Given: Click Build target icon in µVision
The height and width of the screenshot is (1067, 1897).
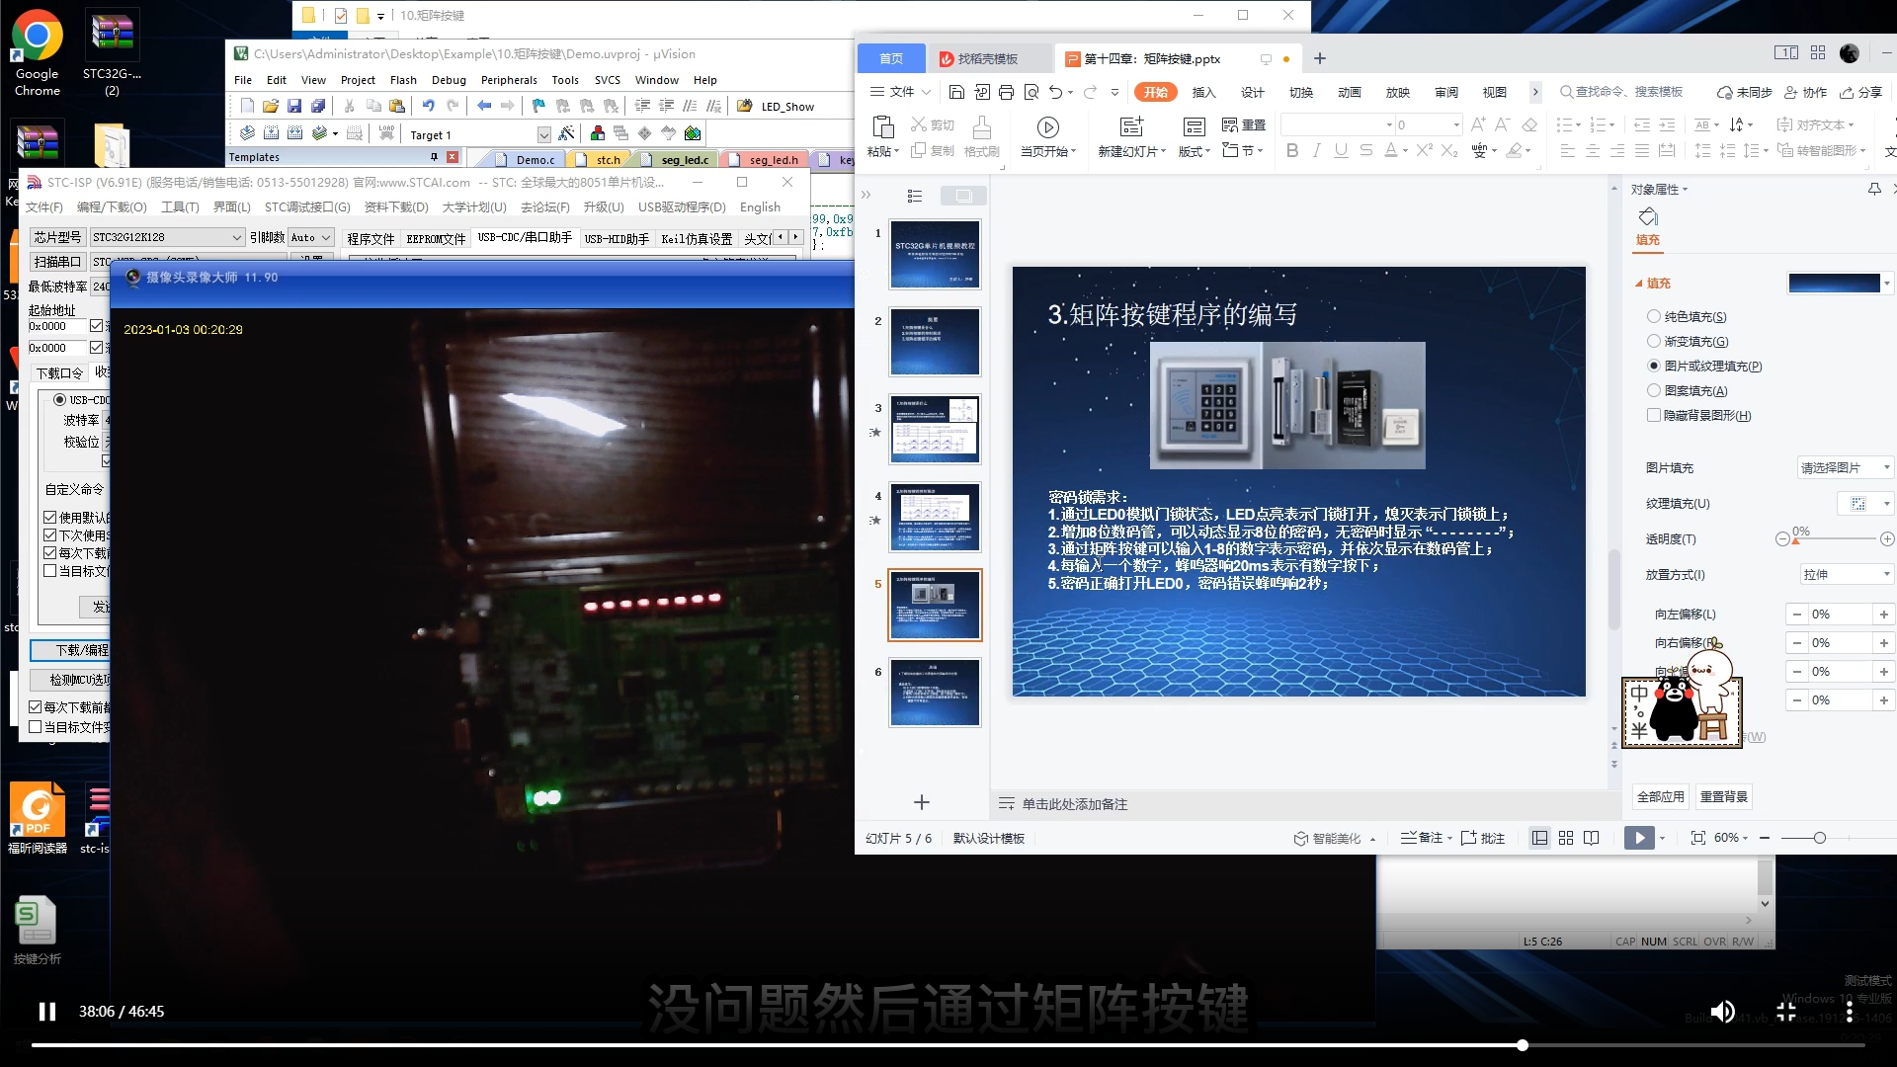Looking at the screenshot, I should tap(270, 133).
